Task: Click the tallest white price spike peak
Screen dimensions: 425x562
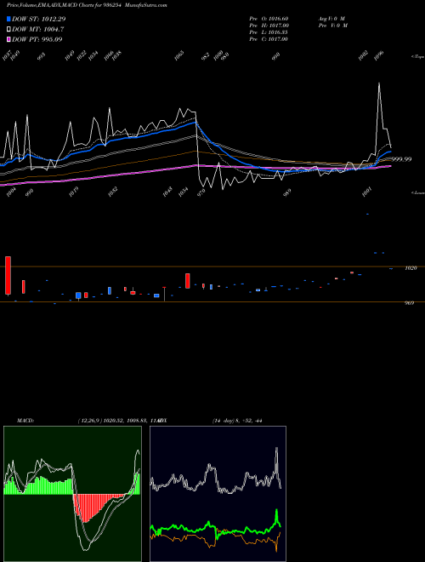Action: tap(379, 83)
